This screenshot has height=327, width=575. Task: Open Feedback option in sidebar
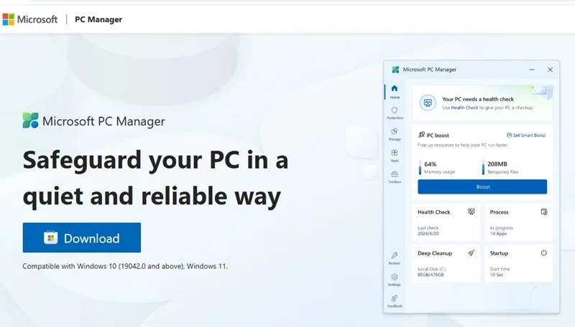(395, 301)
